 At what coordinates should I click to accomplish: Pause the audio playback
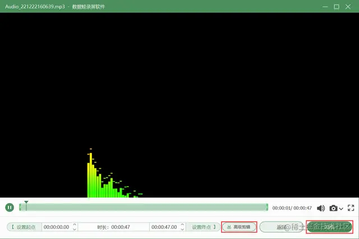click(x=10, y=208)
